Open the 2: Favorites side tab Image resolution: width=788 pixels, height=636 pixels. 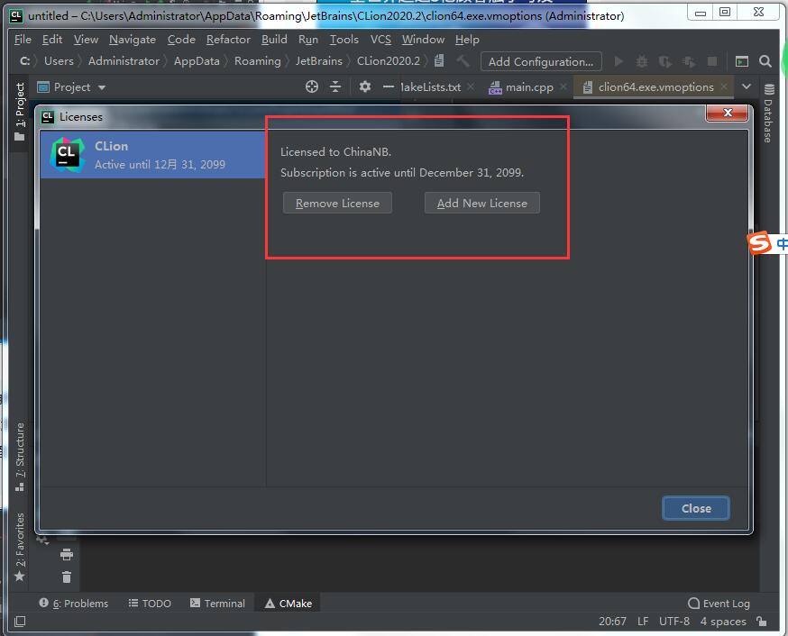point(20,547)
